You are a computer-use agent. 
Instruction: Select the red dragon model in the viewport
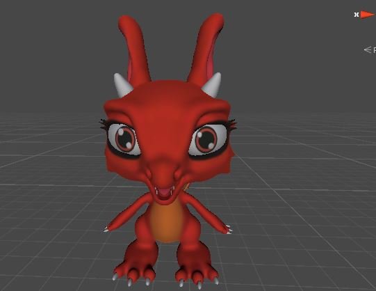[168, 150]
